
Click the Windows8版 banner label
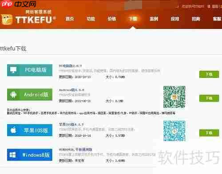[x=36, y=155]
